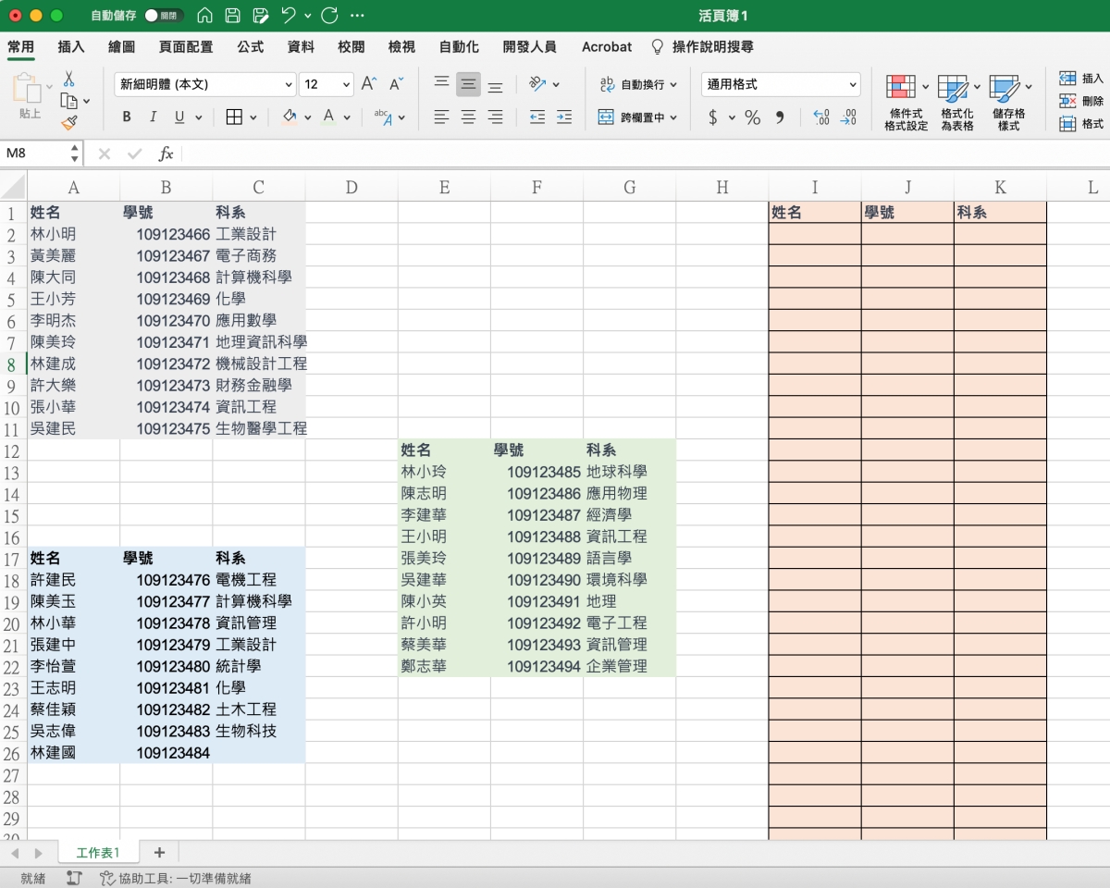
Task: Expand the number format dropdown 通用格式
Action: [x=852, y=84]
